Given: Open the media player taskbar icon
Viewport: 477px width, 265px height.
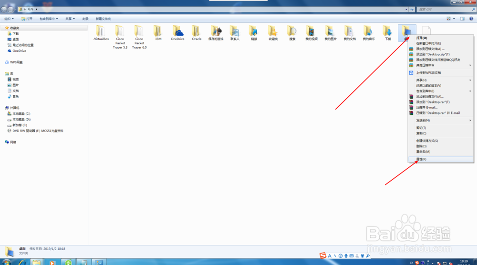Looking at the screenshot, I should (52, 262).
